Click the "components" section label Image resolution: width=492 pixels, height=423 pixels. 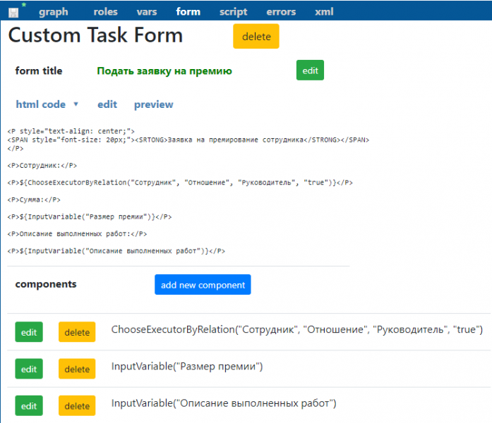tap(46, 284)
